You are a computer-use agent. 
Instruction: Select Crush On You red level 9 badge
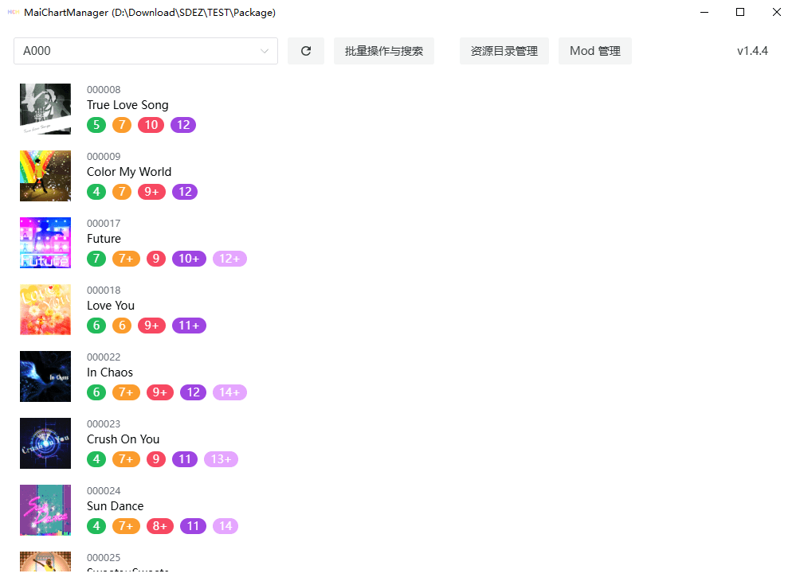(x=156, y=459)
